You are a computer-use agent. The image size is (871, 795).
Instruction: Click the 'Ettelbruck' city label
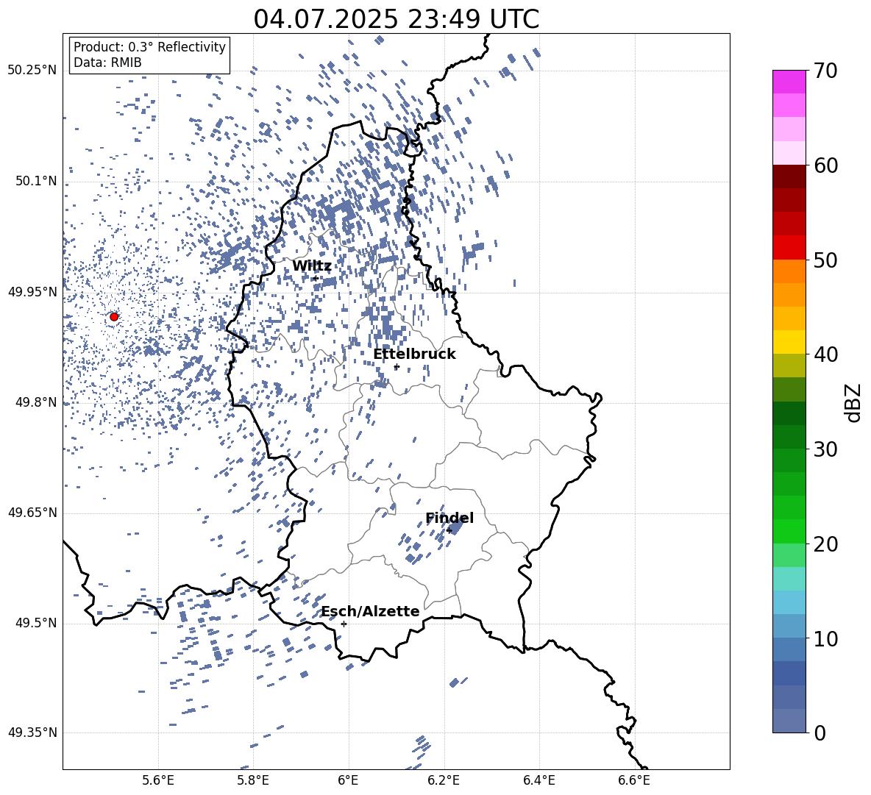pos(414,354)
